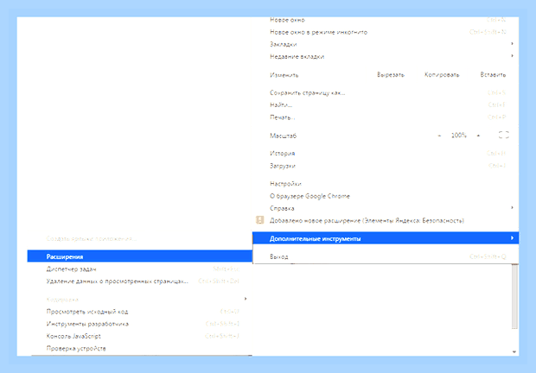This screenshot has height=373, width=536.
Task: Click the fullscreen icon next to zoom
Action: point(503,136)
